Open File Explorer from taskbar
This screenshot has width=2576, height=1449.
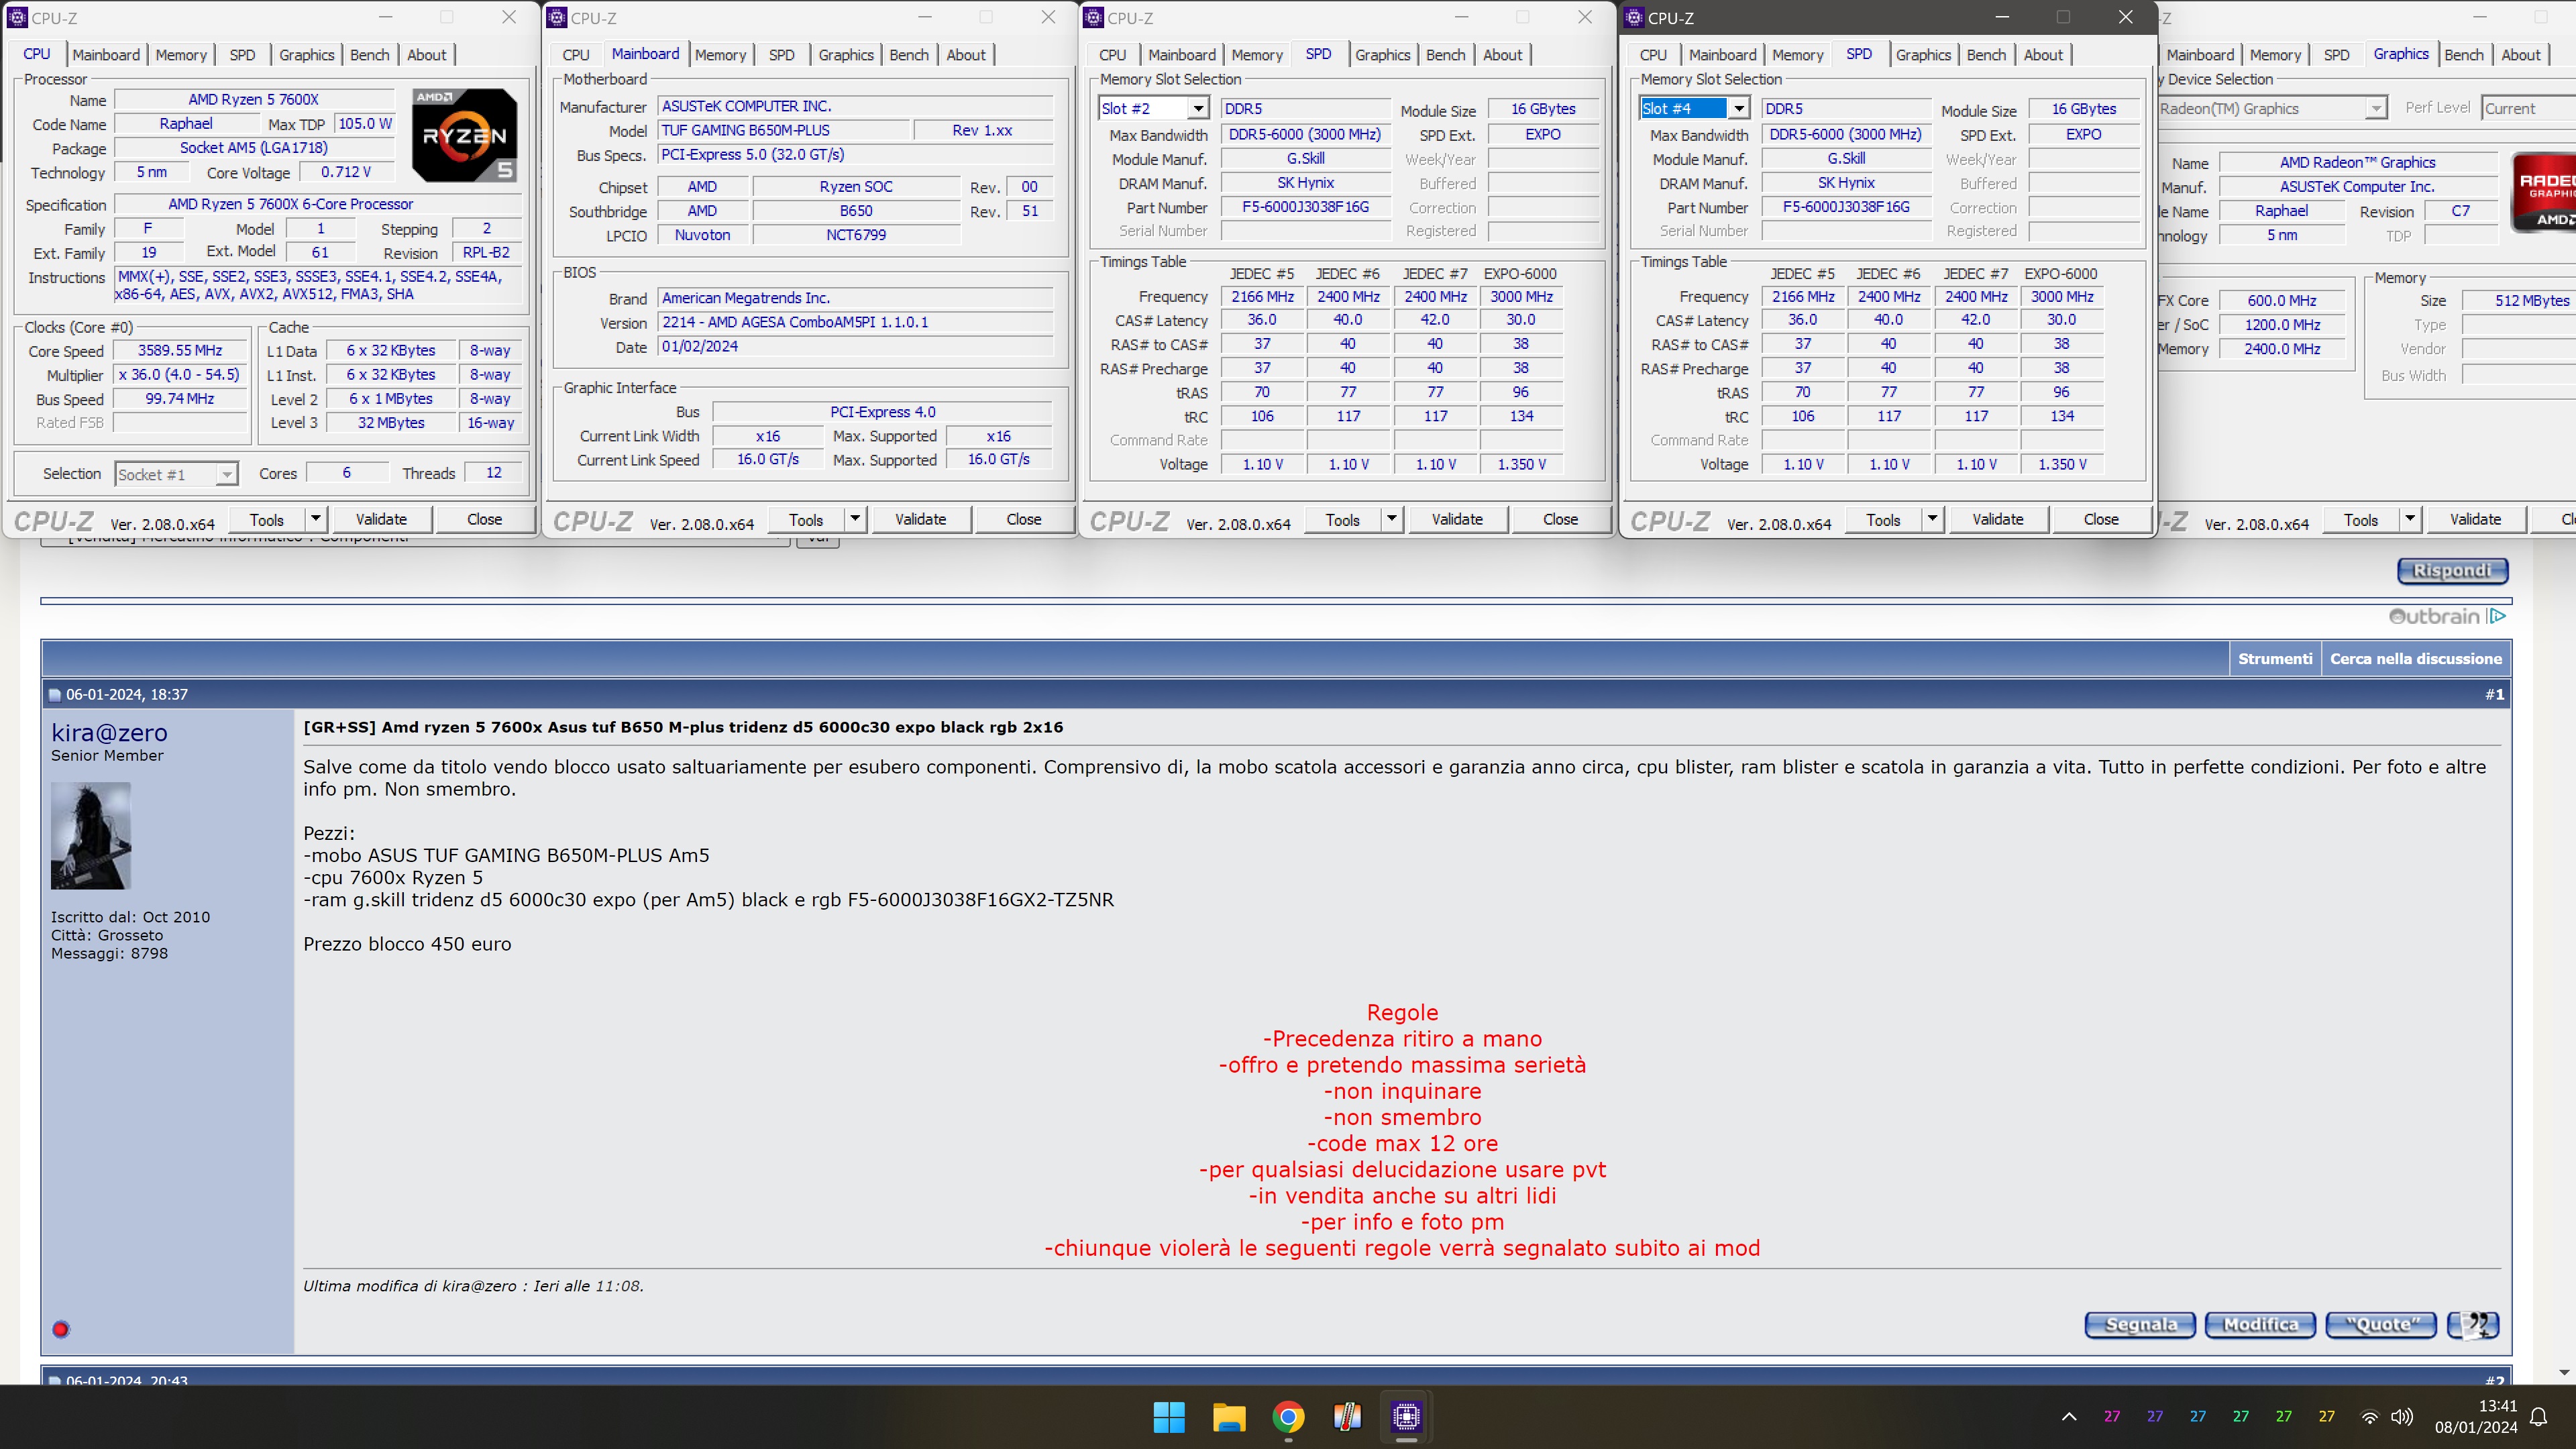(1229, 1416)
